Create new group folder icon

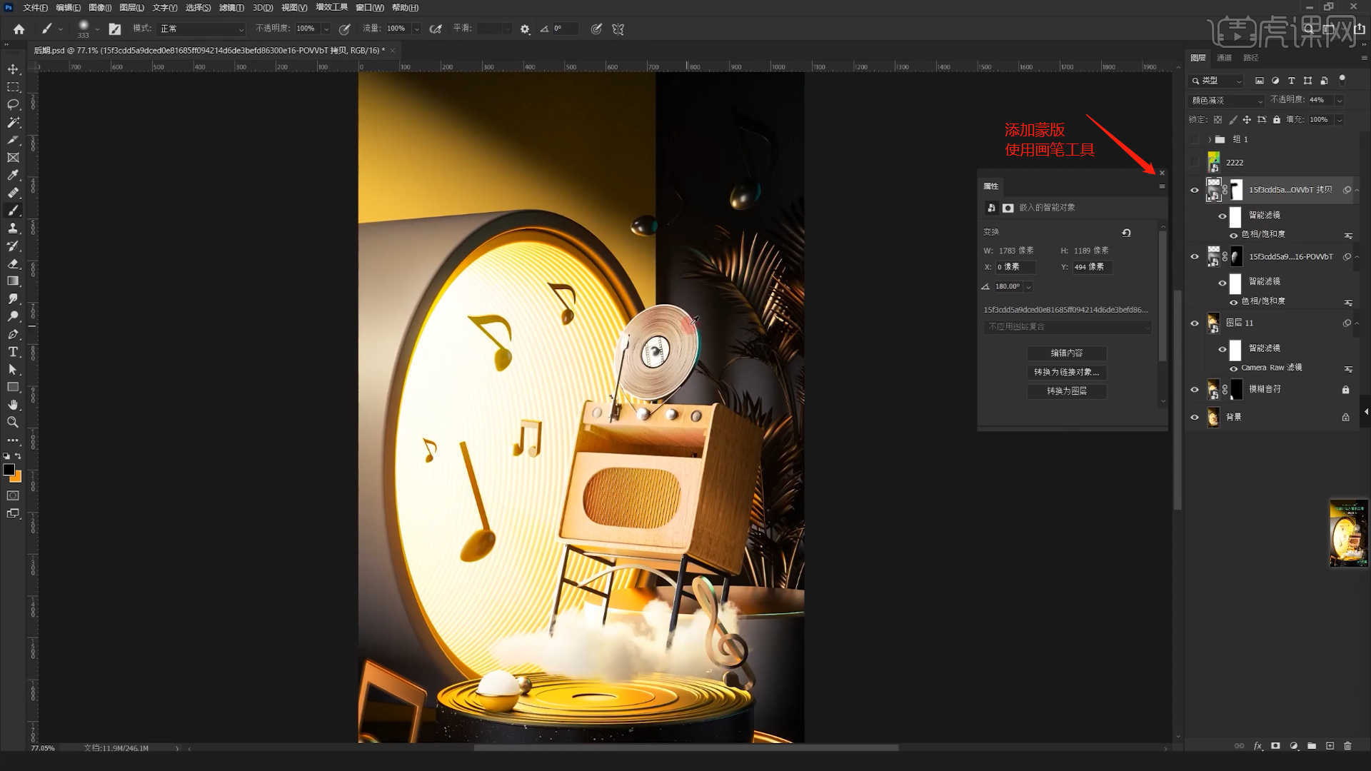coord(1312,746)
